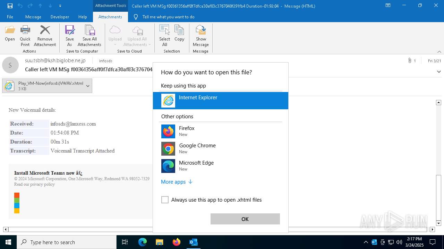Click Save All Attachments icon
The height and width of the screenshot is (249, 444).
89,36
